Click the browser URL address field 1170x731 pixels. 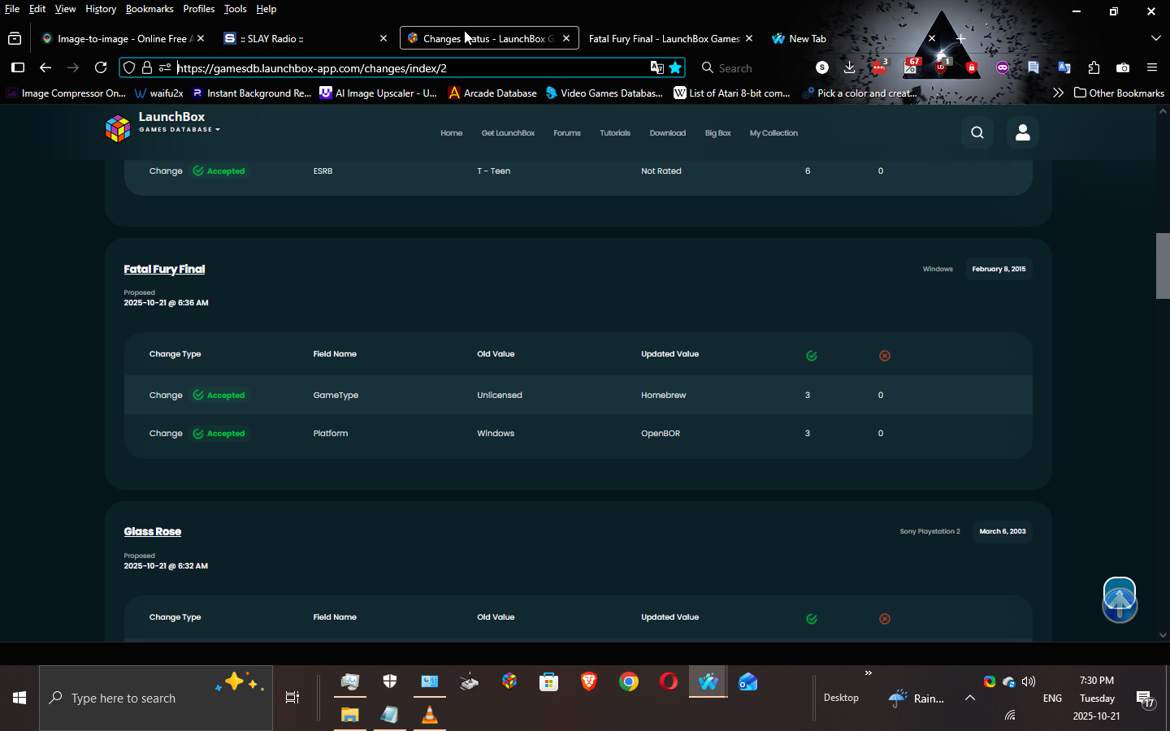pyautogui.click(x=406, y=68)
